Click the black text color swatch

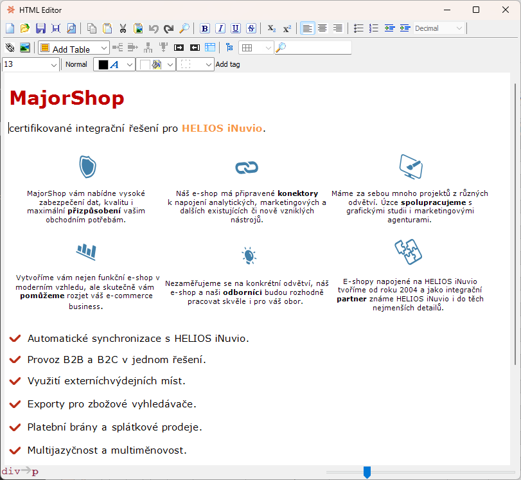[103, 65]
